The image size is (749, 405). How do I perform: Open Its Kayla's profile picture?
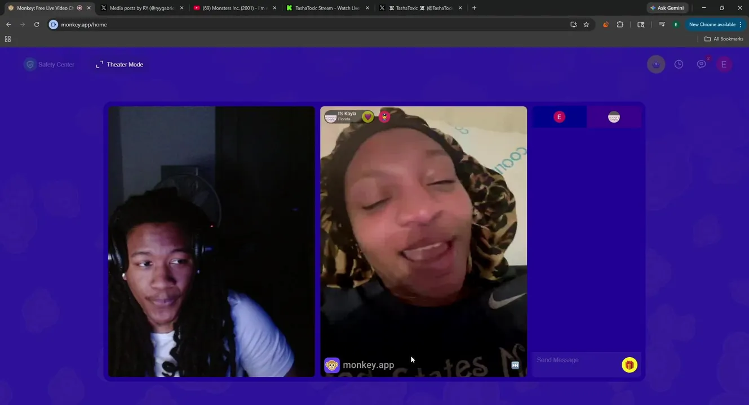pyautogui.click(x=331, y=117)
